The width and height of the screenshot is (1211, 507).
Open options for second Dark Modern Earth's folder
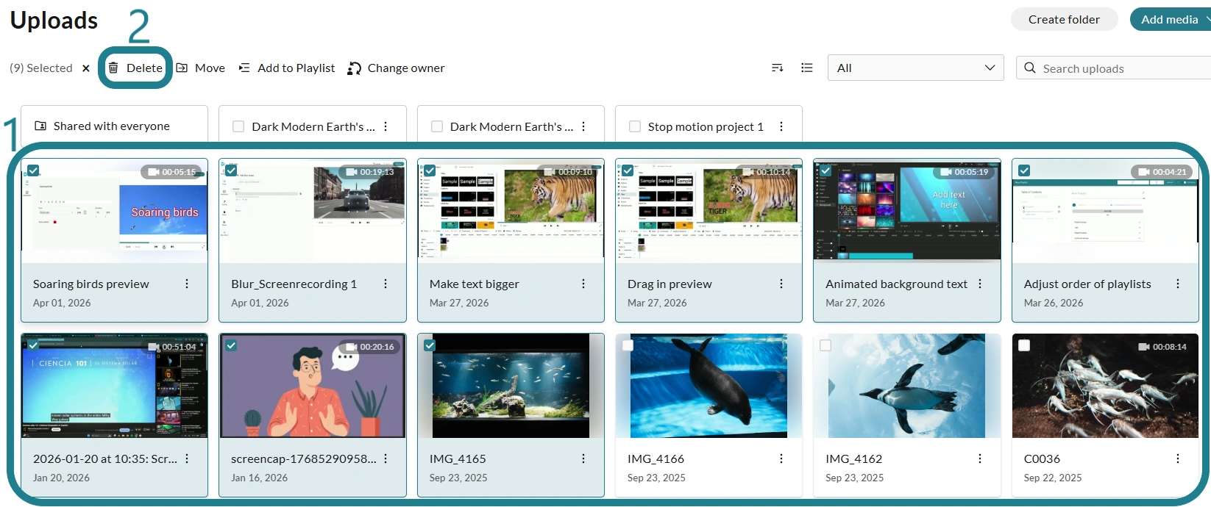click(583, 126)
